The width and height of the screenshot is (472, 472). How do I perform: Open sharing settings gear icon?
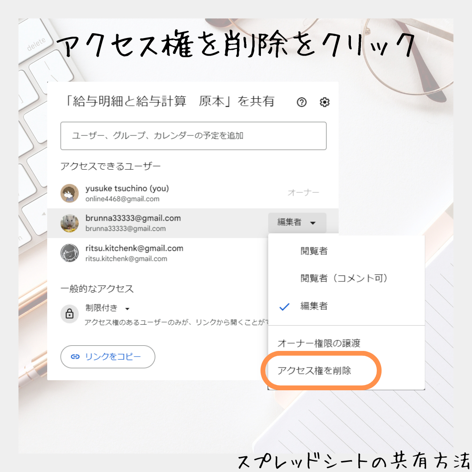(324, 102)
